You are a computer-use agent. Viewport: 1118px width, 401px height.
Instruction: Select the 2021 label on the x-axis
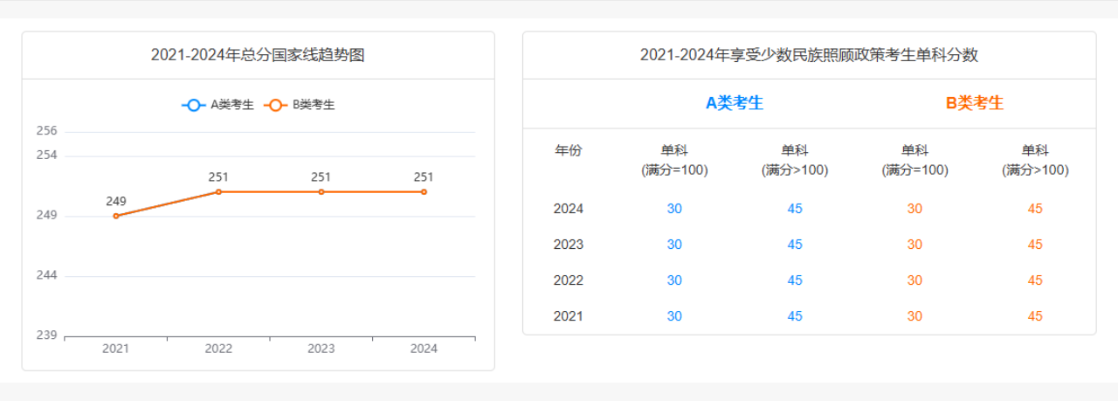click(115, 349)
